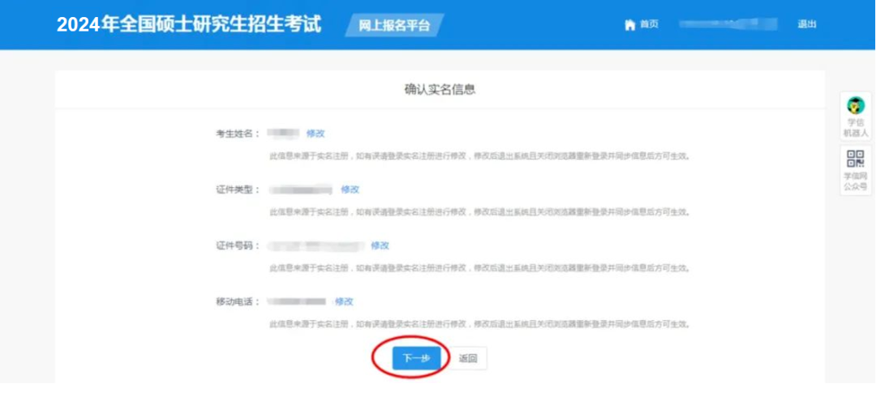876x418 pixels.
Task: Click the home icon in header
Action: pos(630,24)
